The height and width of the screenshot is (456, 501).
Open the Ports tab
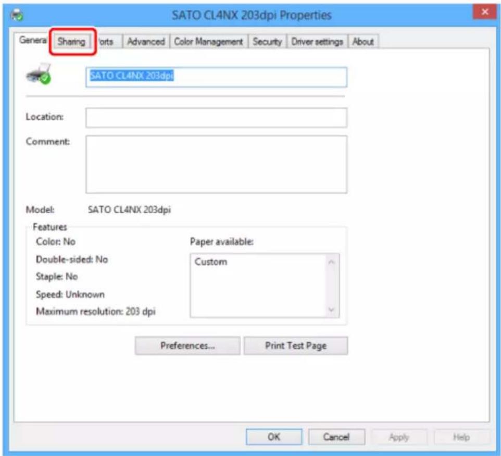(106, 42)
